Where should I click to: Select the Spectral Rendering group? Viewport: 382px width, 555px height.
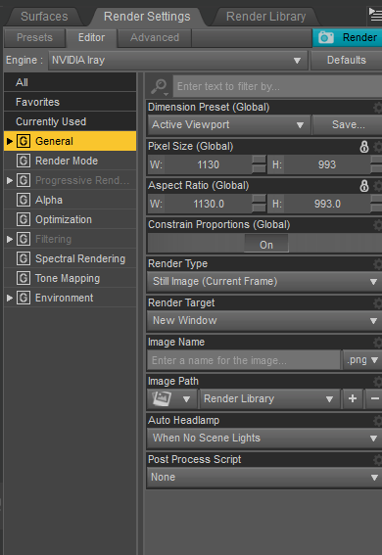click(x=71, y=258)
